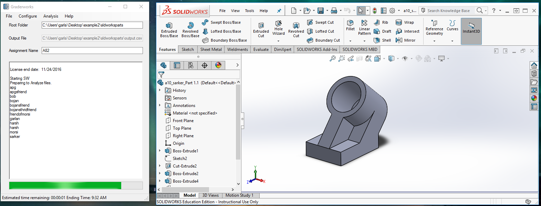Open Graderworks Configure menu

pyautogui.click(x=28, y=16)
